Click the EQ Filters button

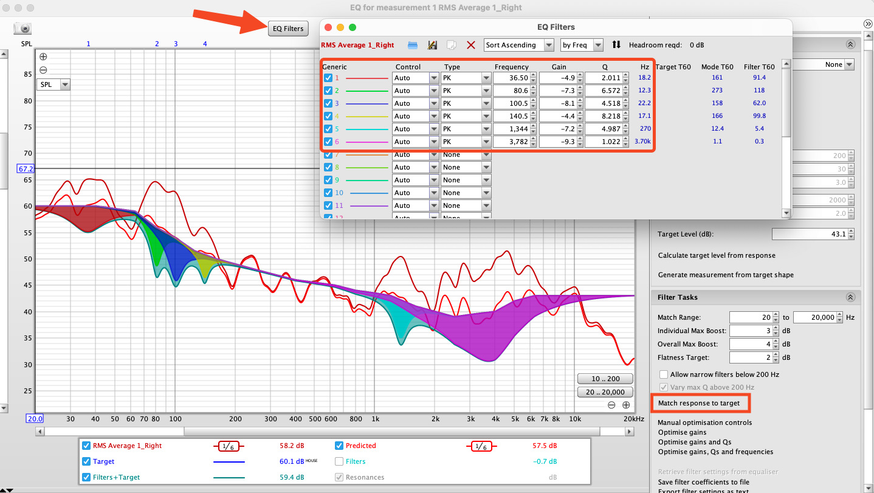[x=288, y=29]
